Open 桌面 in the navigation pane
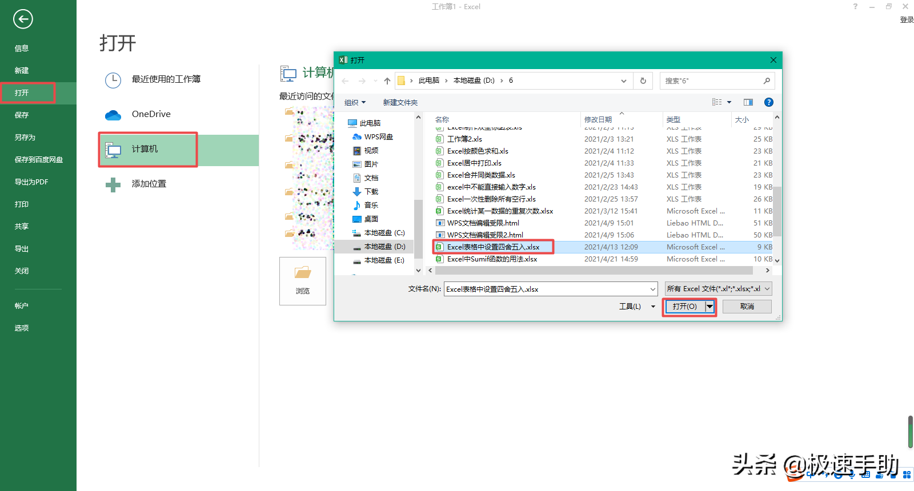 (x=371, y=219)
